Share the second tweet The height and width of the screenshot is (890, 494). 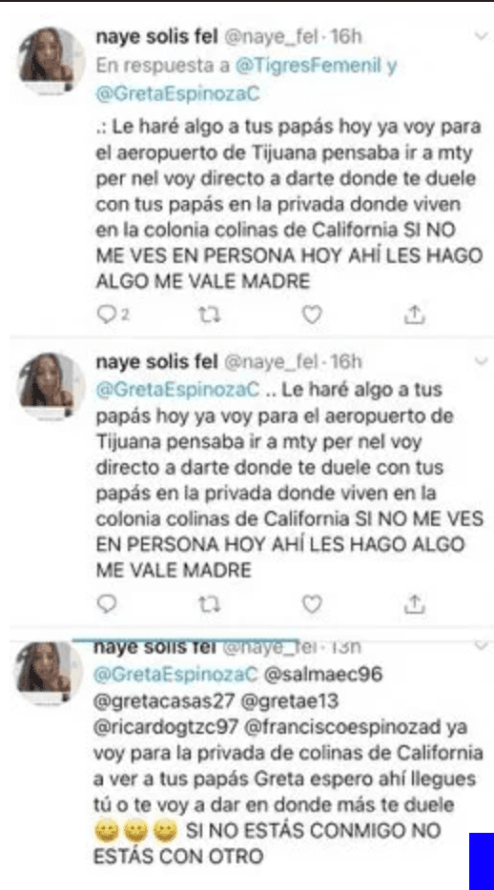click(415, 604)
